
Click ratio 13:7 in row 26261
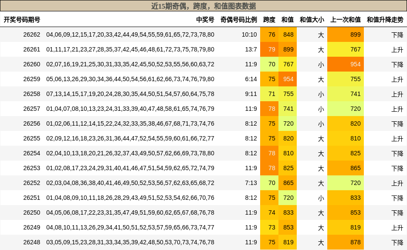click(251, 49)
